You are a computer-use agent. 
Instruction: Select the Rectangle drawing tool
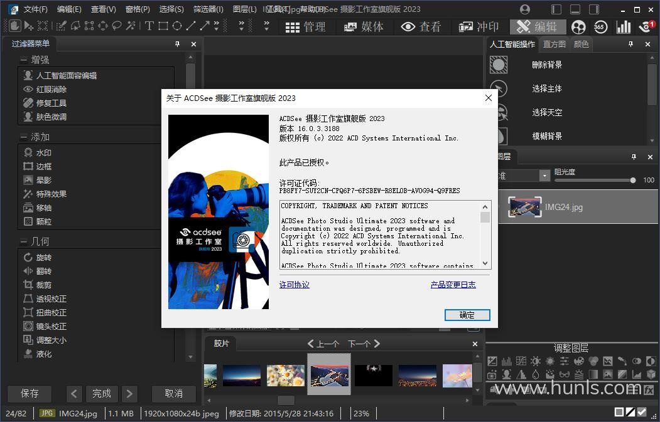point(163,26)
